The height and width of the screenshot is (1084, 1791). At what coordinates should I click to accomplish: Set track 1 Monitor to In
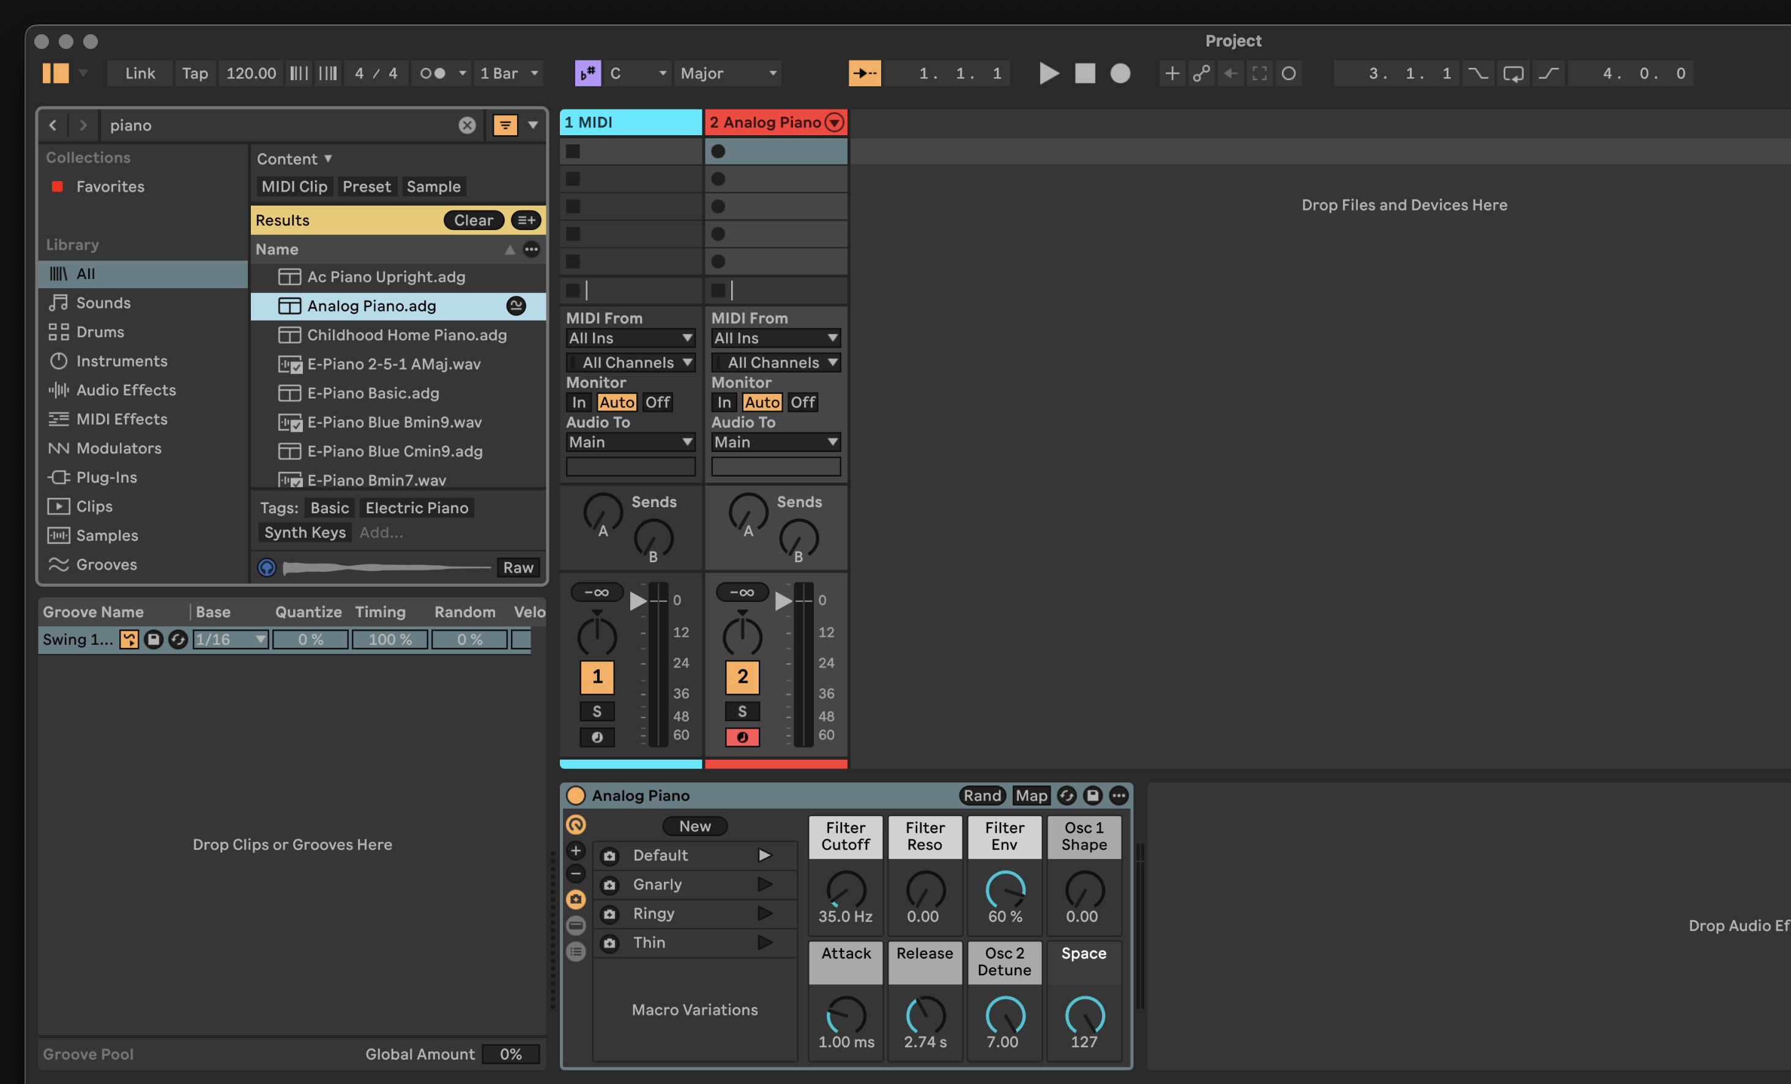(x=579, y=403)
